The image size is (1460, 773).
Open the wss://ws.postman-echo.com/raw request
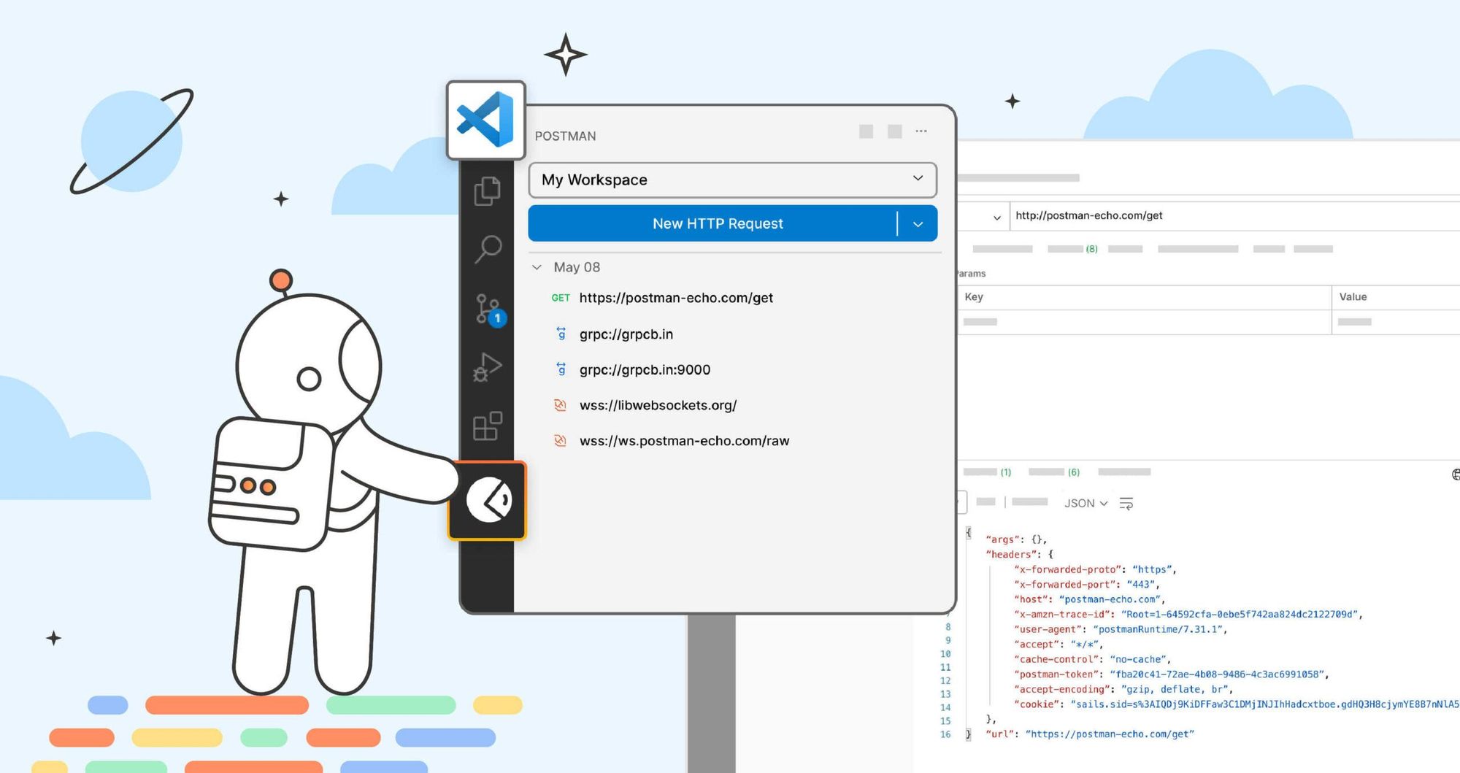click(684, 441)
